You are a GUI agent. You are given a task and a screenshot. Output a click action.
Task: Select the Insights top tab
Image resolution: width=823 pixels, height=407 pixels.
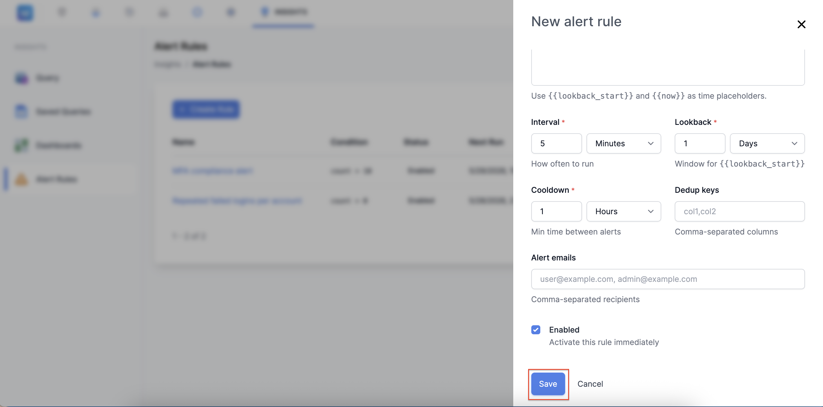[283, 13]
